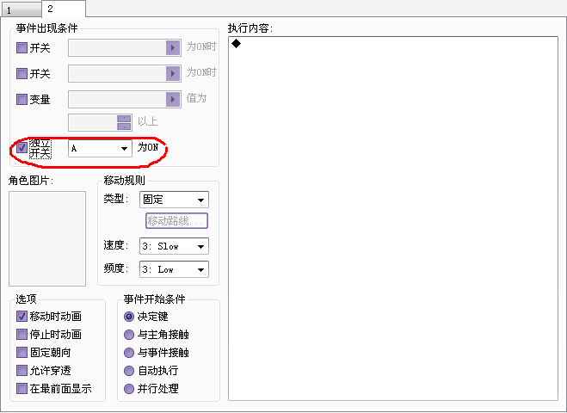This screenshot has width=567, height=413.
Task: Open the 独立开关 A dropdown
Action: pos(100,148)
